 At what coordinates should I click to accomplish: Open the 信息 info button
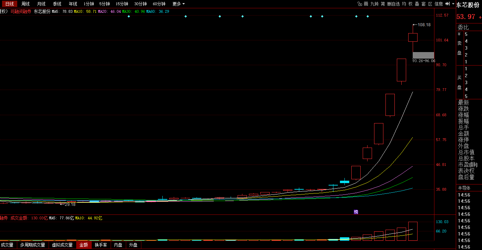(x=439, y=4)
